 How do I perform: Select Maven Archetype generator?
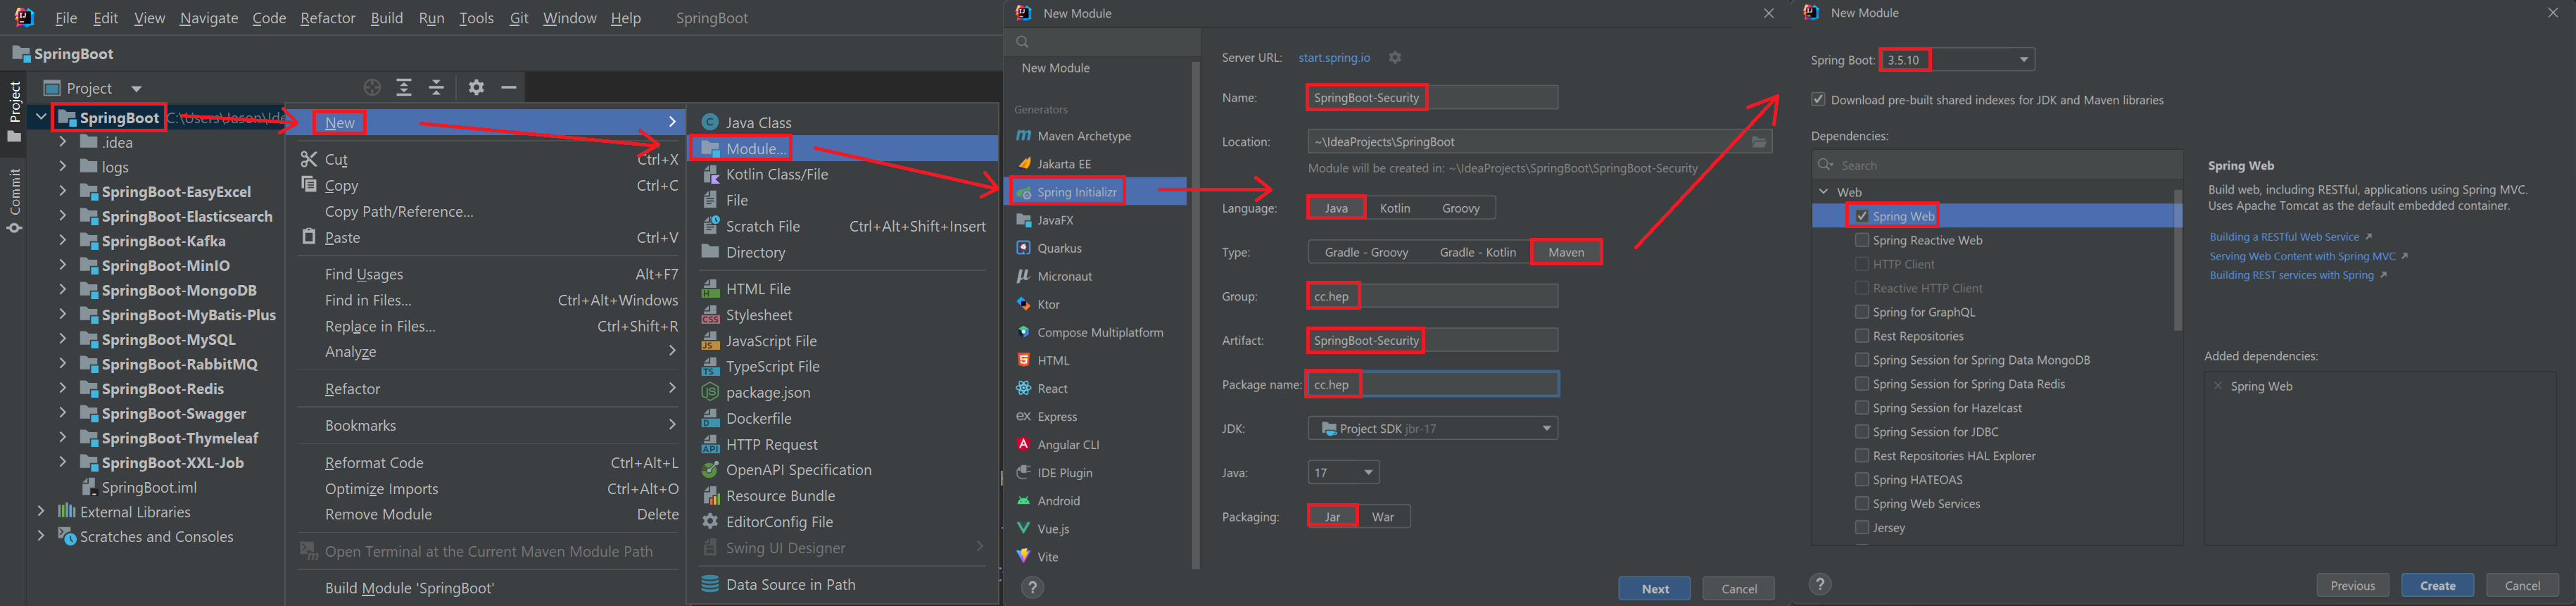[1083, 136]
